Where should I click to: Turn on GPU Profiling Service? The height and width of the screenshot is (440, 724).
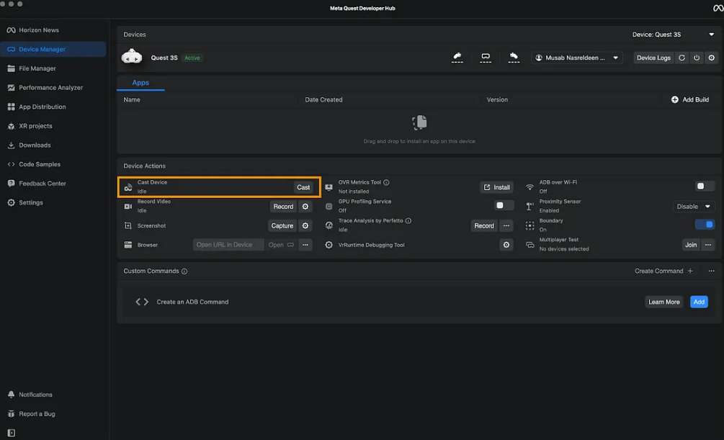pyautogui.click(x=504, y=206)
